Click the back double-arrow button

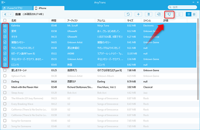tap(5, 14)
